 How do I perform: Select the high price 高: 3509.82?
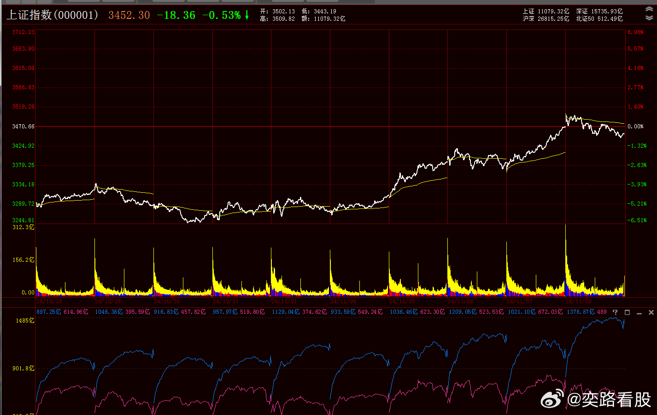point(277,19)
